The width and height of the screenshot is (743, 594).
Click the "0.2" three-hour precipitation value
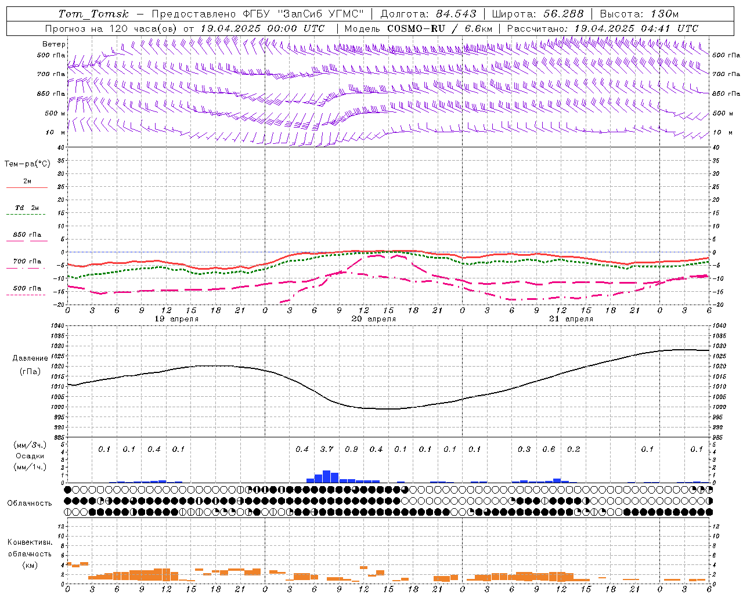574,449
